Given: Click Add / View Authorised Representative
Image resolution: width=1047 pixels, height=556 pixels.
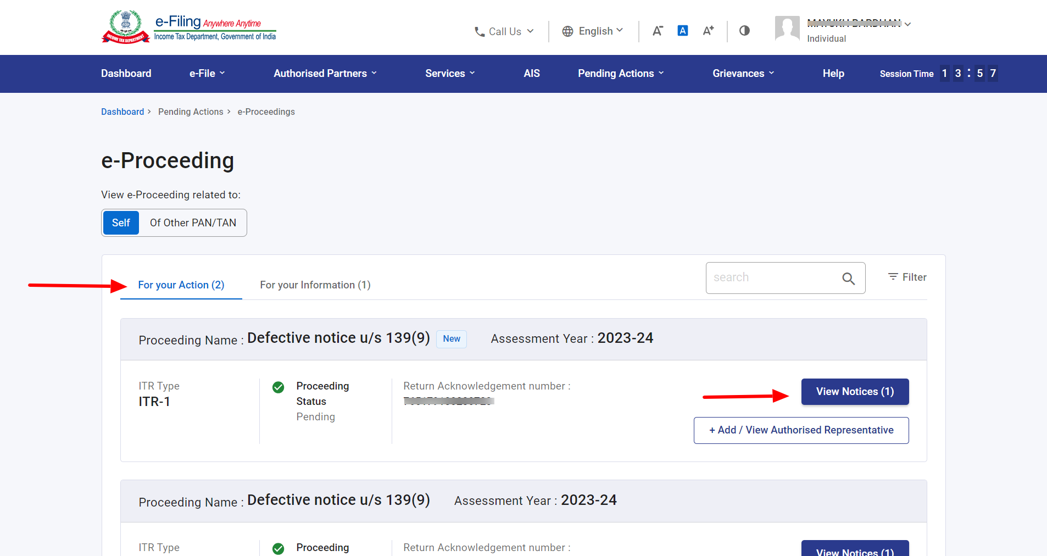Looking at the screenshot, I should (801, 430).
